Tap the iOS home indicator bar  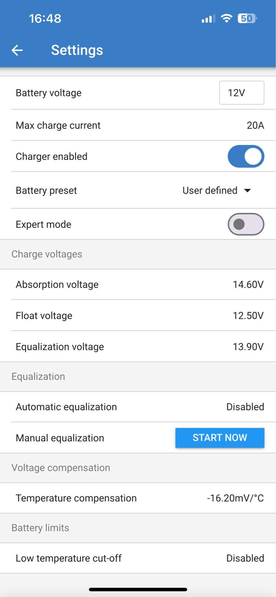click(x=138, y=589)
